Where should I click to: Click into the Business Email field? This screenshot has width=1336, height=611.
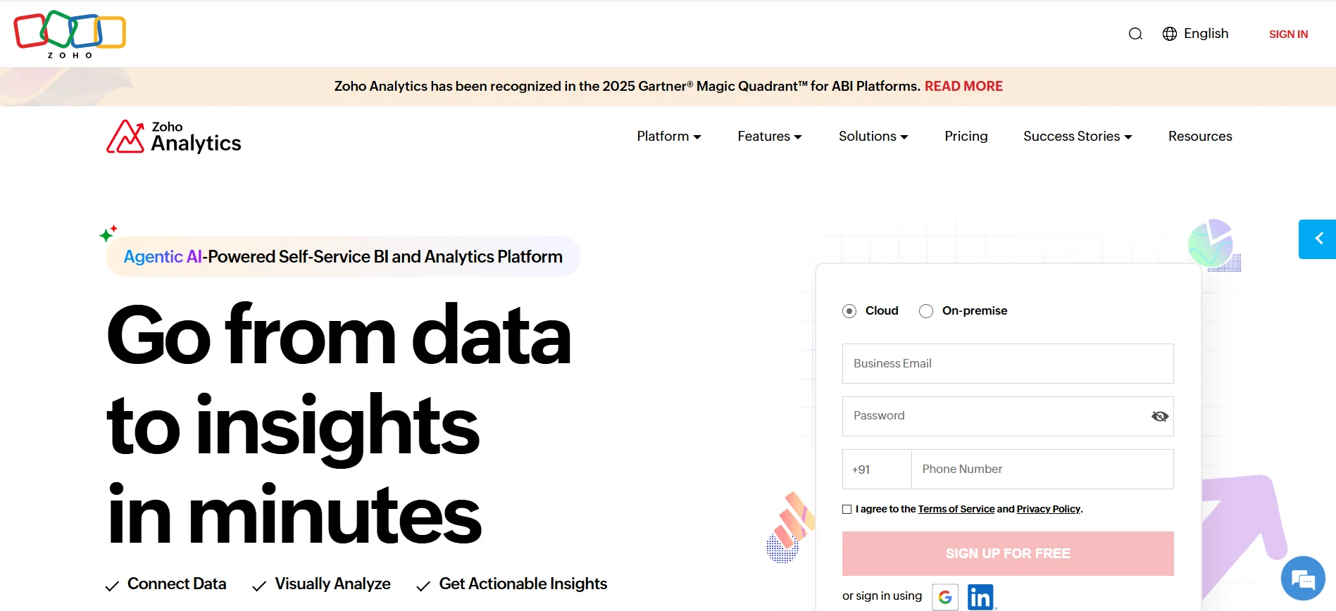pos(1007,364)
